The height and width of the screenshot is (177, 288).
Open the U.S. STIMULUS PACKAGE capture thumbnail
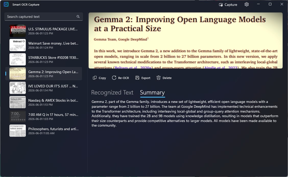click(x=18, y=31)
